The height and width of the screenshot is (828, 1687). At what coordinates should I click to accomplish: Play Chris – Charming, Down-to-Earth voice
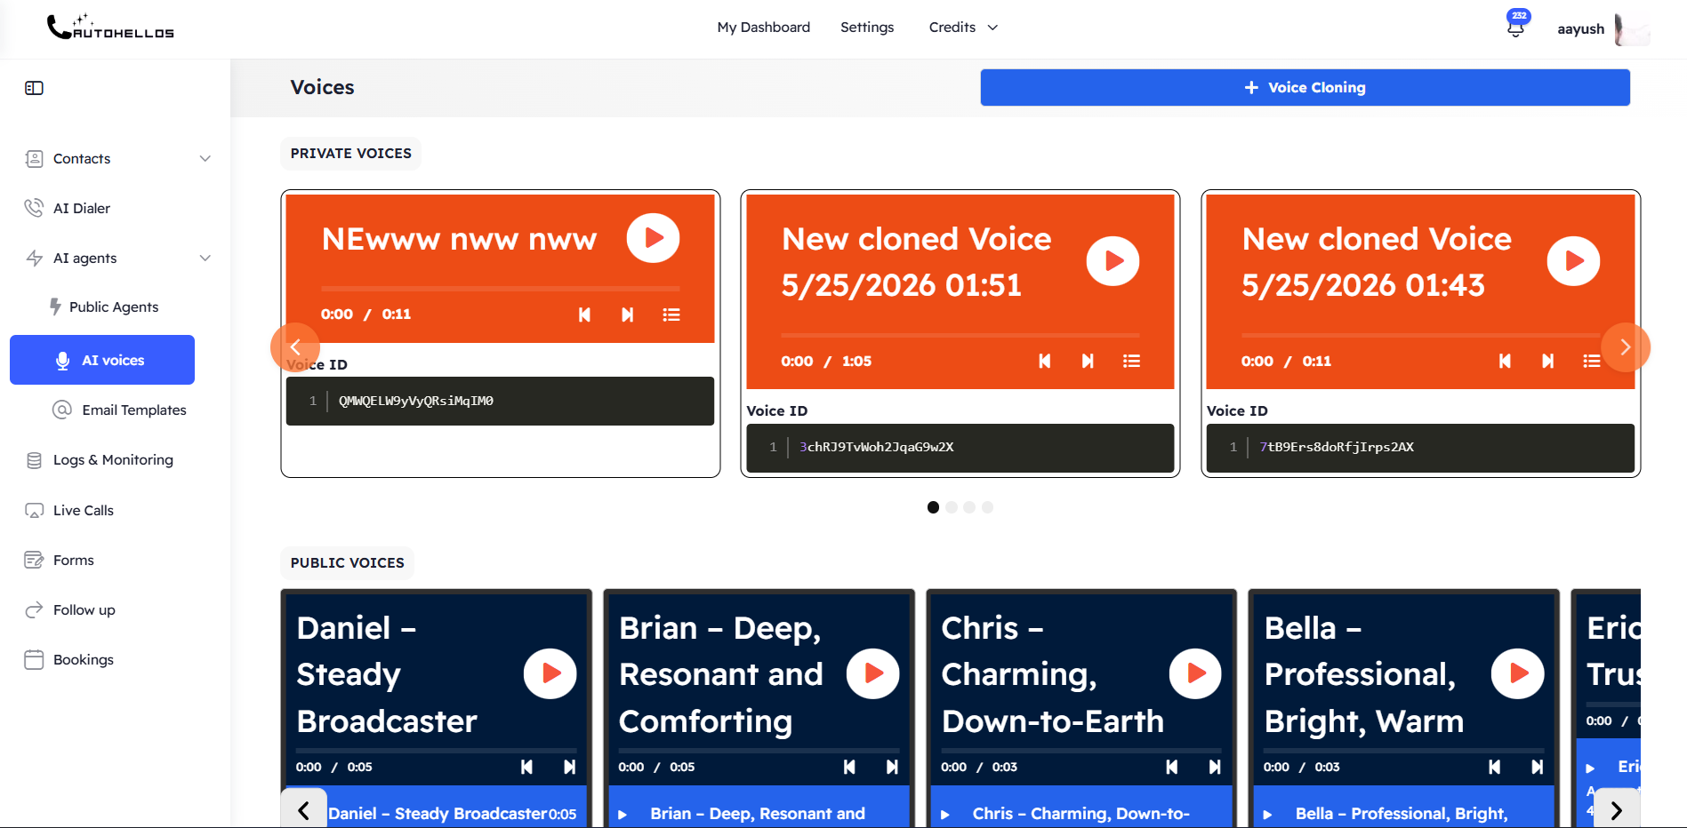(x=1195, y=673)
